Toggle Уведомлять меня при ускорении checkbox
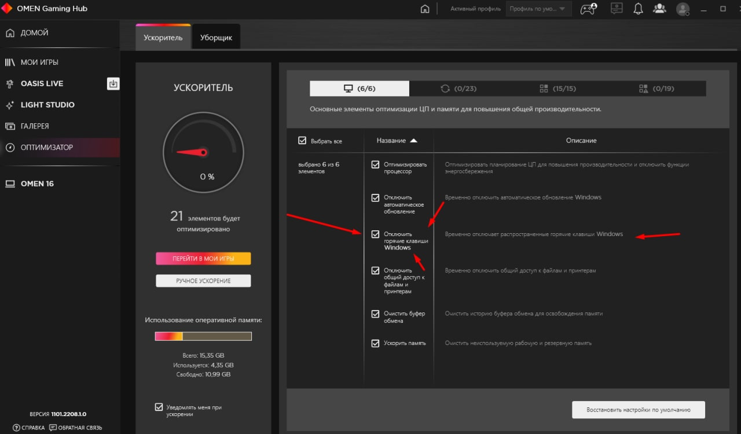The image size is (741, 434). tap(159, 407)
